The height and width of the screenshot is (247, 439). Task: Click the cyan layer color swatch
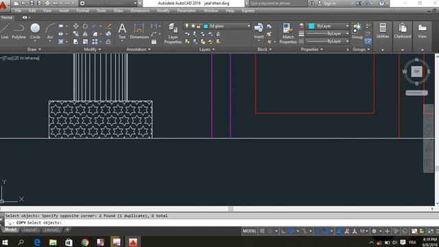(206, 26)
